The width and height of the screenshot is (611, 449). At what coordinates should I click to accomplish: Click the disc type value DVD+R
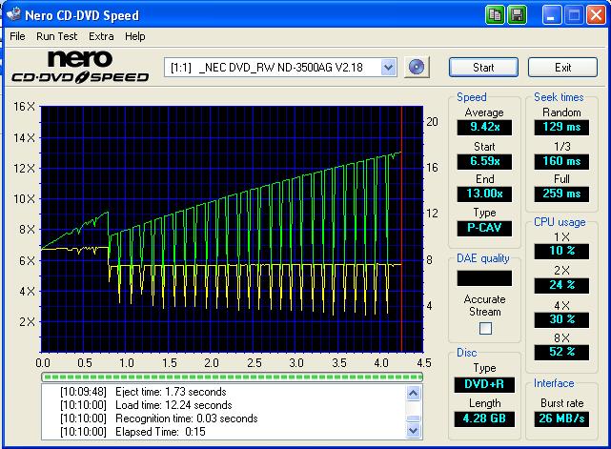pos(484,384)
